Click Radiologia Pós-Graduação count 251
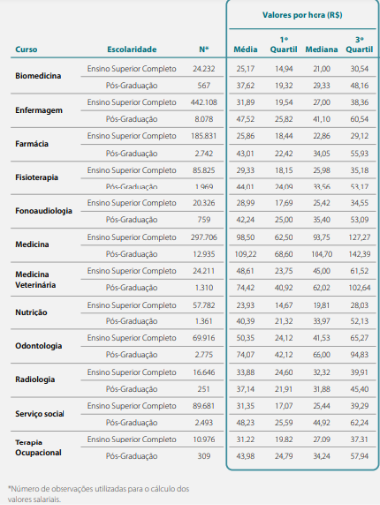Screen dimensions: 380x505 click(x=204, y=389)
